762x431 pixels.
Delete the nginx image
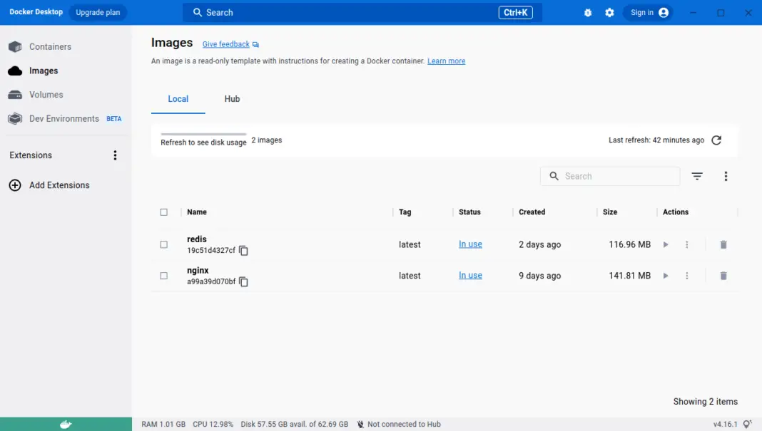[723, 276]
